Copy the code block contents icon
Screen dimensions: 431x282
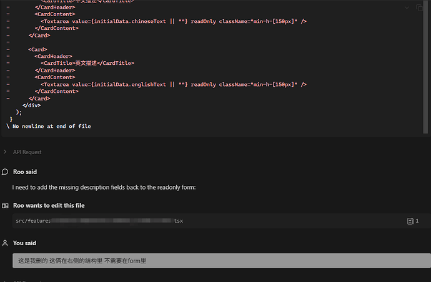[x=419, y=7]
